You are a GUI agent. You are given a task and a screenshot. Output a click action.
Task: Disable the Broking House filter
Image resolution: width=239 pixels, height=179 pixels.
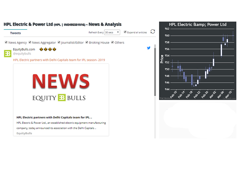click(x=87, y=42)
